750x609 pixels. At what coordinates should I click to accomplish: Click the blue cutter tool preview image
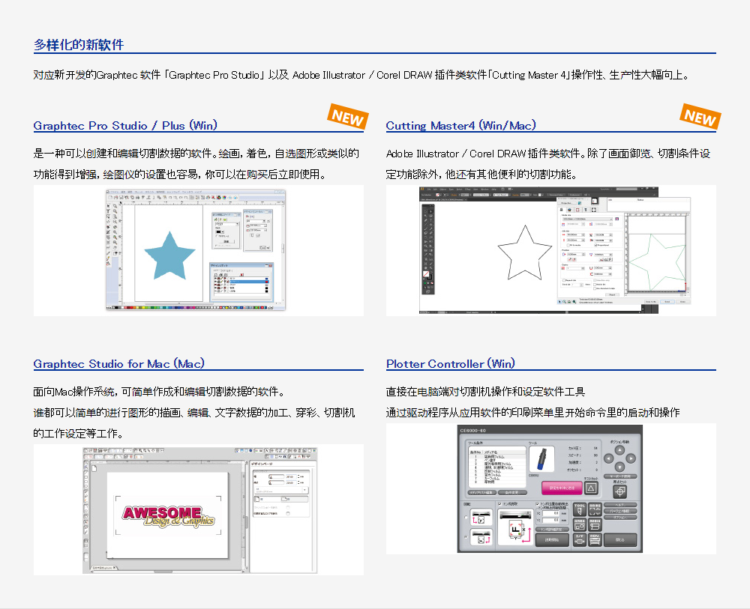point(541,459)
